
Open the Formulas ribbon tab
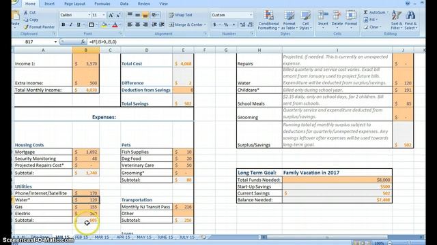click(x=102, y=3)
